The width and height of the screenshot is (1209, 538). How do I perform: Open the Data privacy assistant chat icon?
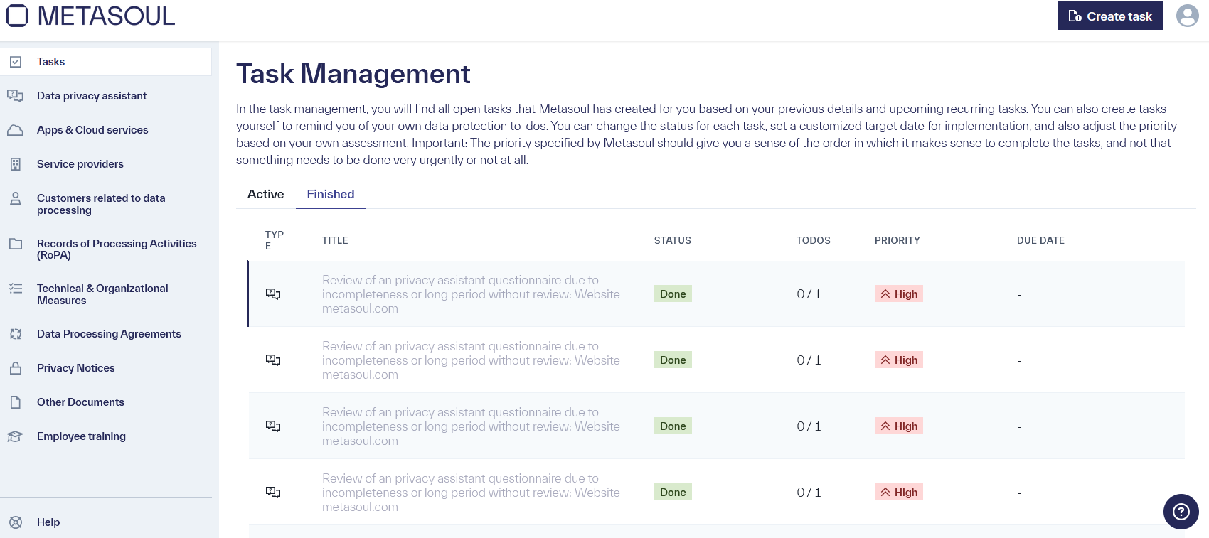(16, 95)
